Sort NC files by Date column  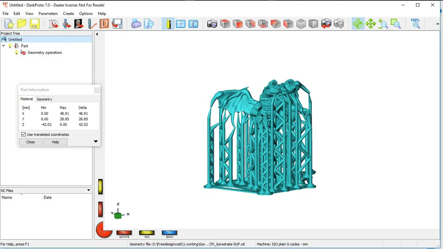(67, 197)
